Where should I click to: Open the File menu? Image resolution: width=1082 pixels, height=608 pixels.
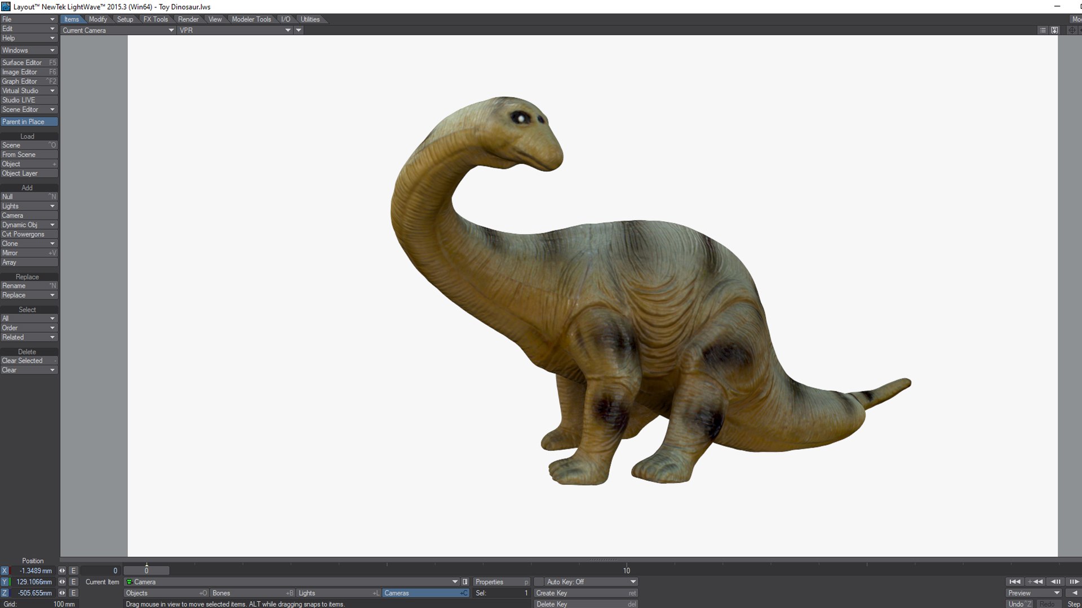(29, 19)
